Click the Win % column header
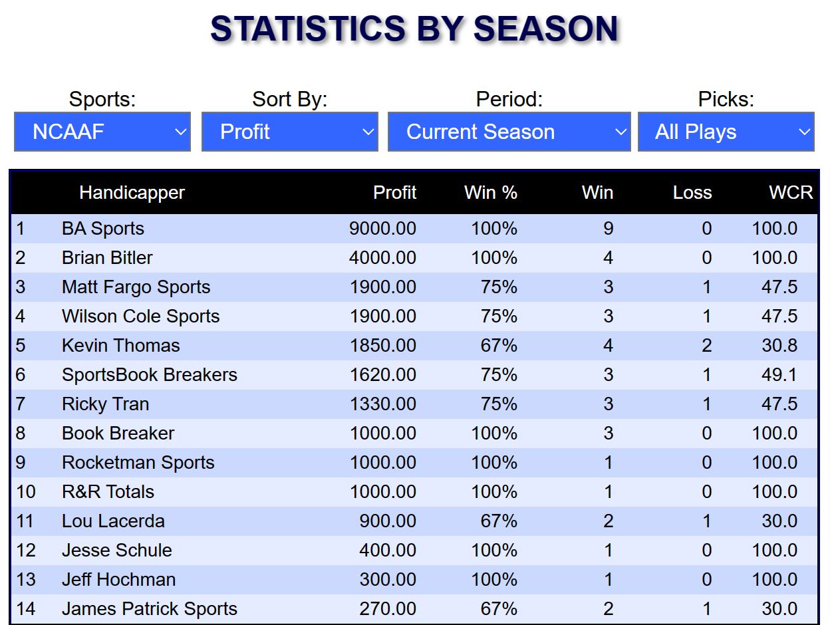Image resolution: width=832 pixels, height=625 pixels. [491, 193]
